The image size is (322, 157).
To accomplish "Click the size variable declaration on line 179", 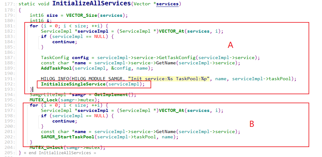I will click(x=52, y=15).
